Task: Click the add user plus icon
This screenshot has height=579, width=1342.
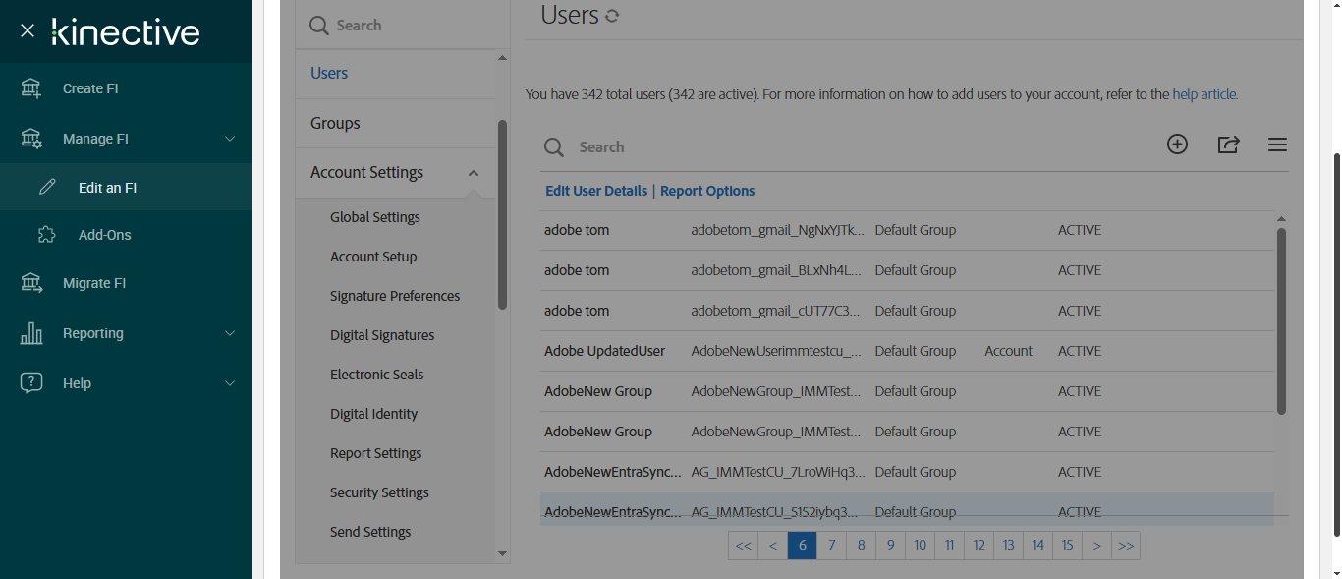Action: [1177, 145]
